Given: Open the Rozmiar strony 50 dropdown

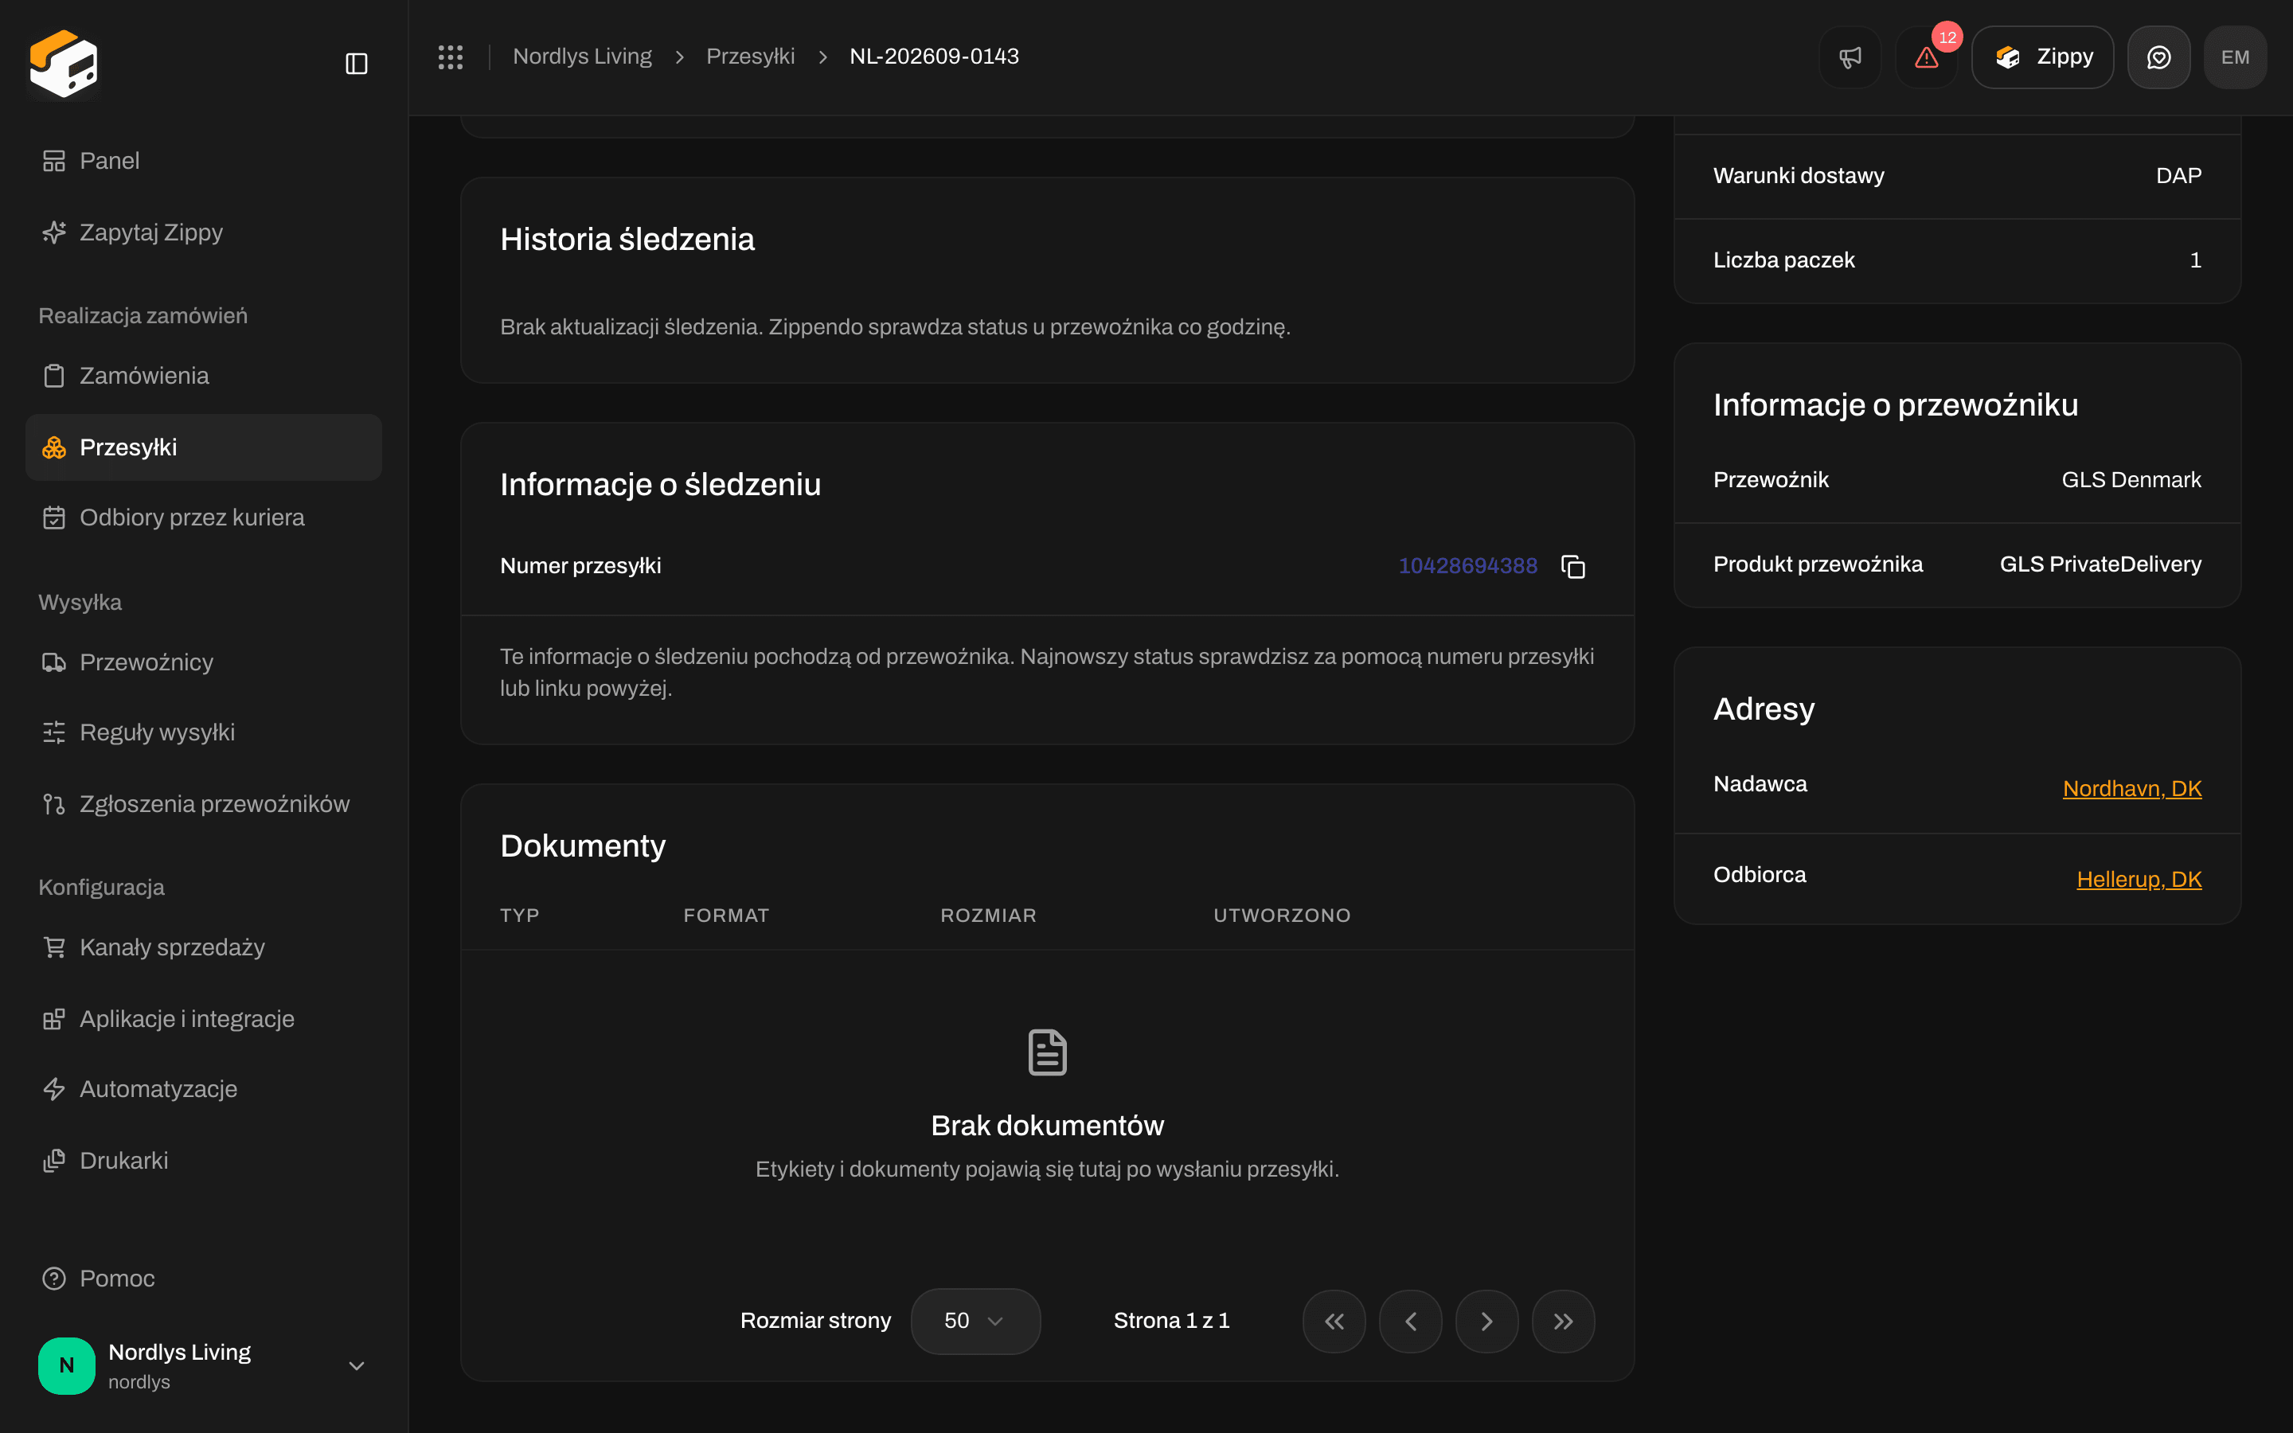Looking at the screenshot, I should click(975, 1322).
